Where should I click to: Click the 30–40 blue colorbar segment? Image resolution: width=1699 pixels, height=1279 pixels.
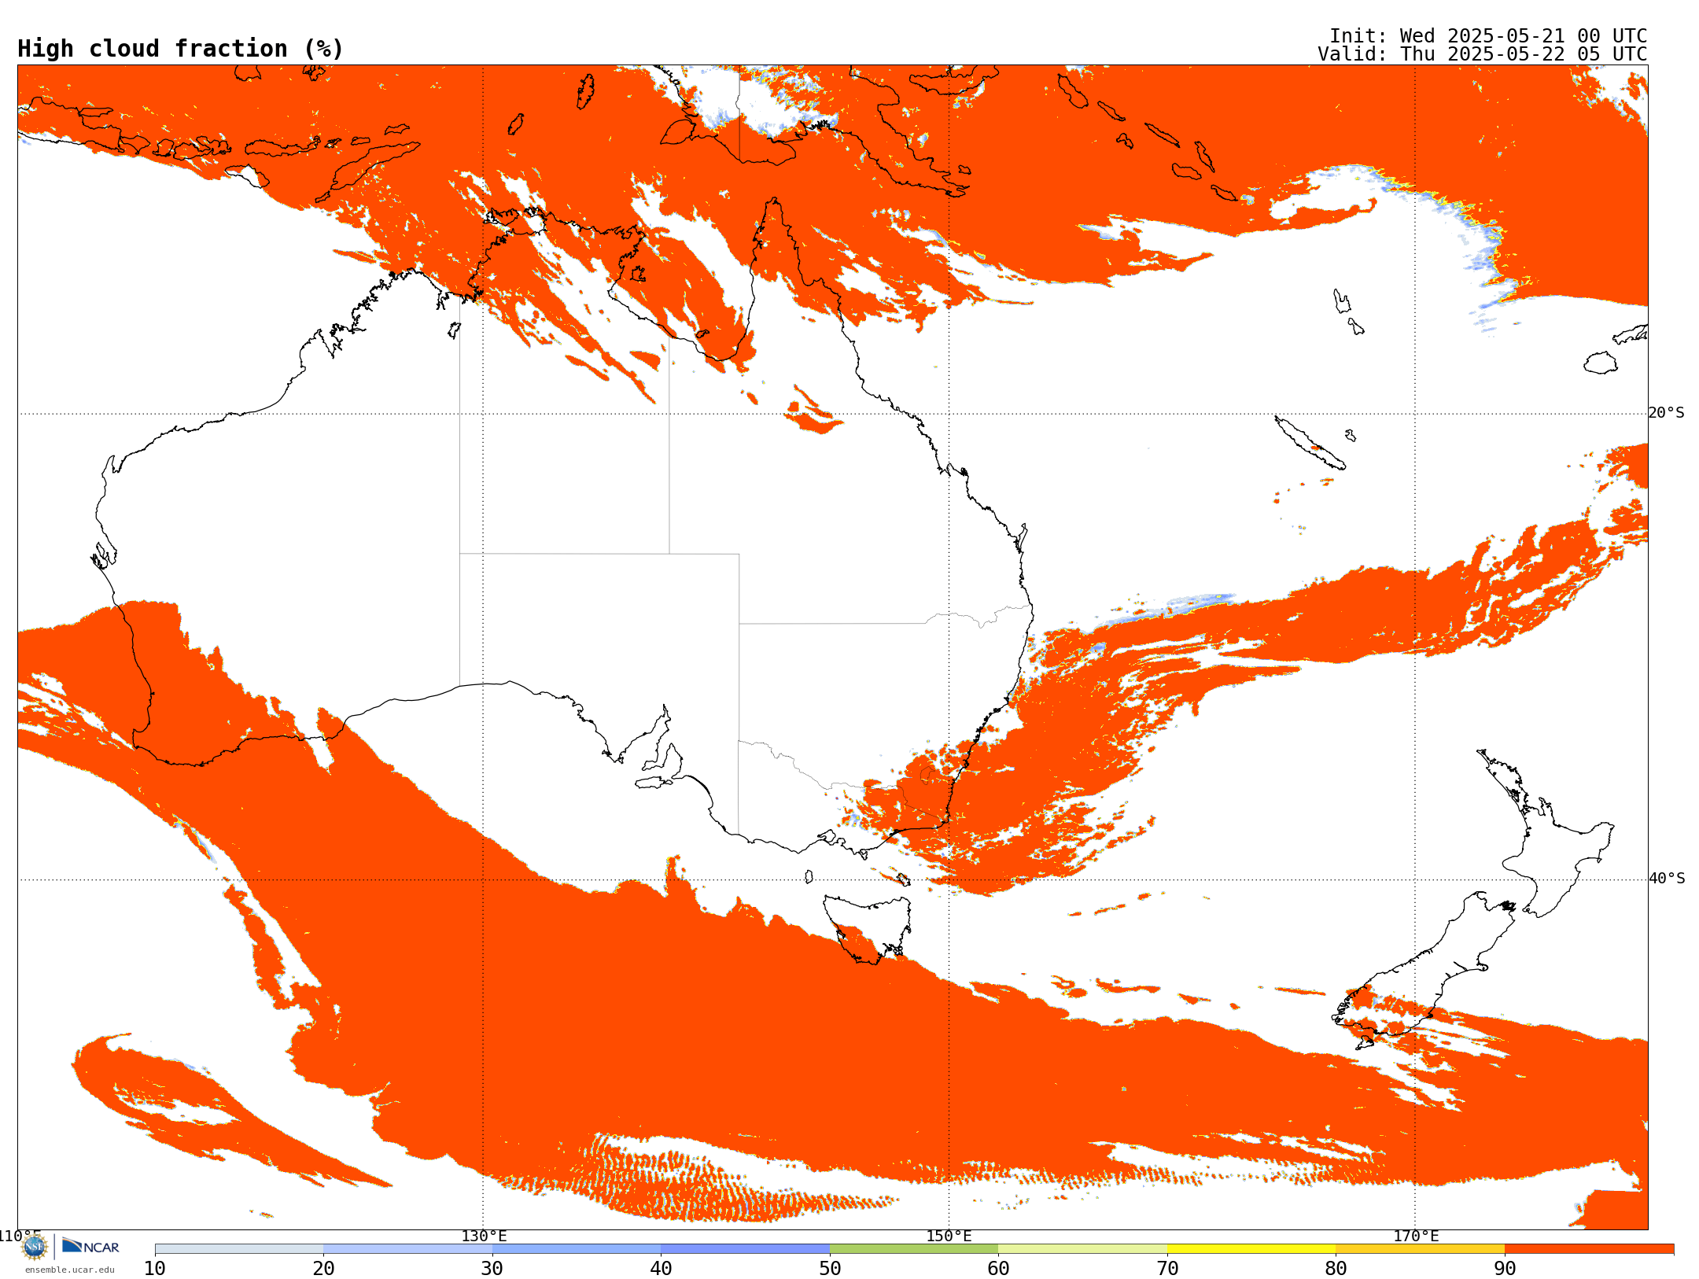click(577, 1249)
